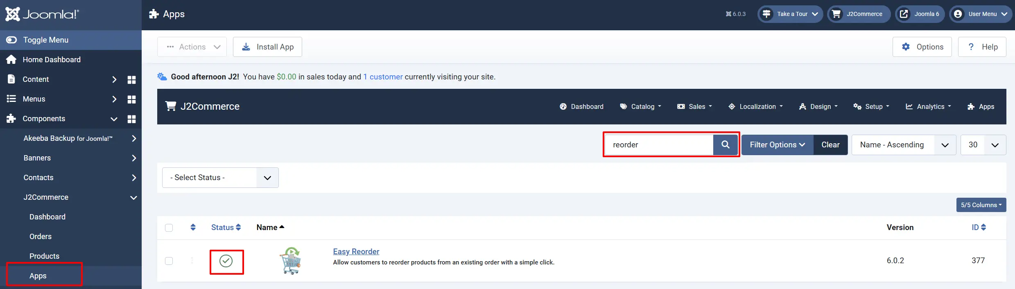This screenshot has width=1015, height=289.
Task: Expand Akeeba Backup submenu
Action: 134,138
